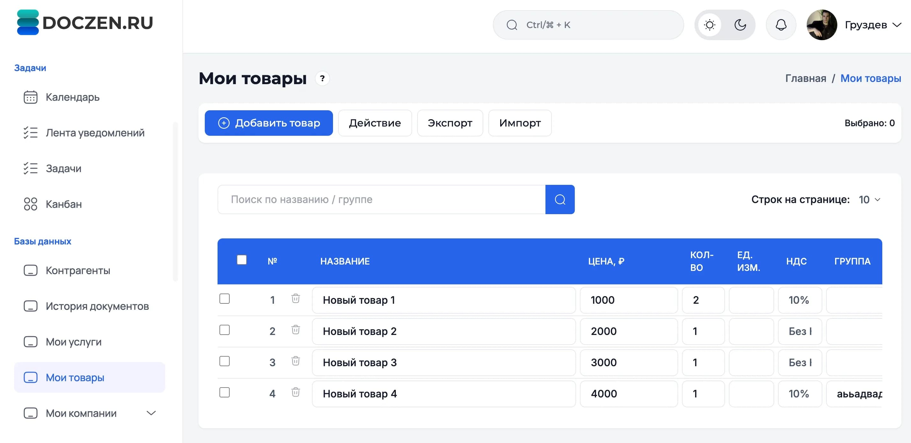Open the Канбан board
The image size is (911, 443).
point(89,204)
